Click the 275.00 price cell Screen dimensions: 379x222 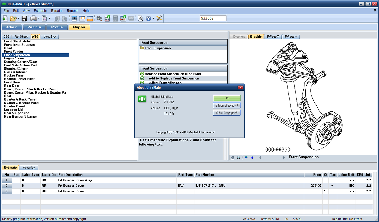coord(313,186)
